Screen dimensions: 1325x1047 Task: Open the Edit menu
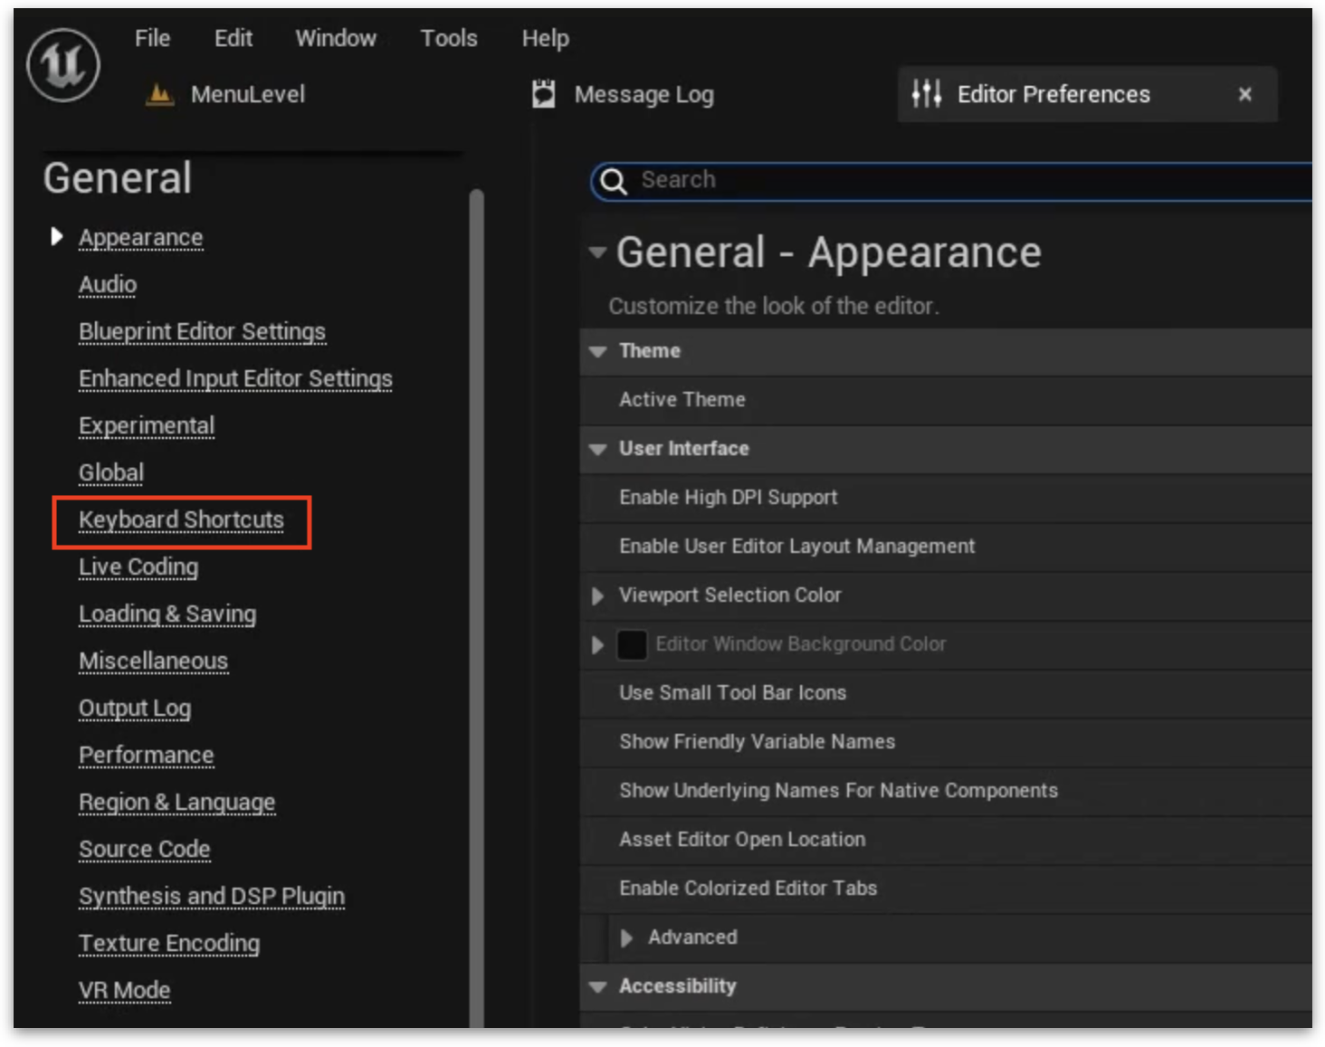[234, 38]
